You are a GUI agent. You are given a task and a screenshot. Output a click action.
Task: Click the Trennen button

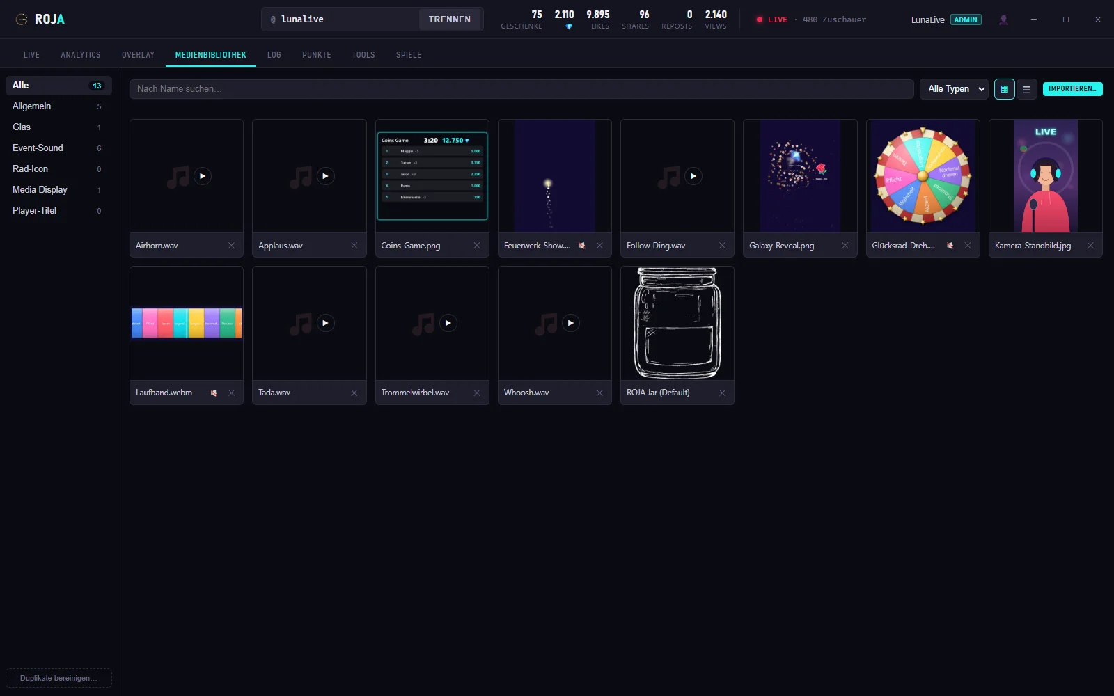[x=450, y=19]
